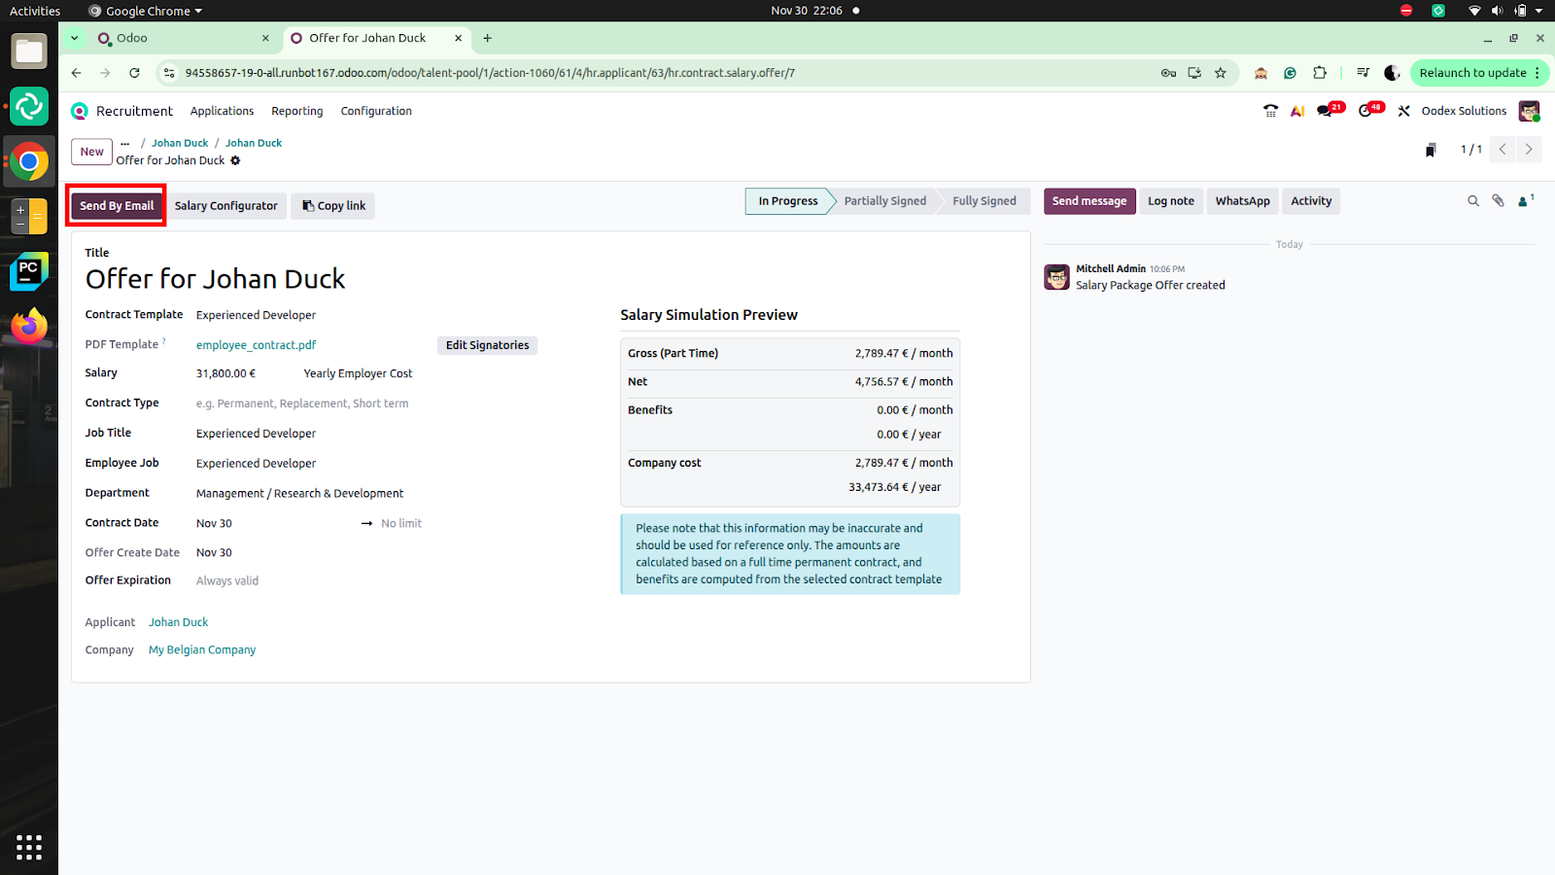Open the employee_contract.pdf link

pyautogui.click(x=256, y=345)
